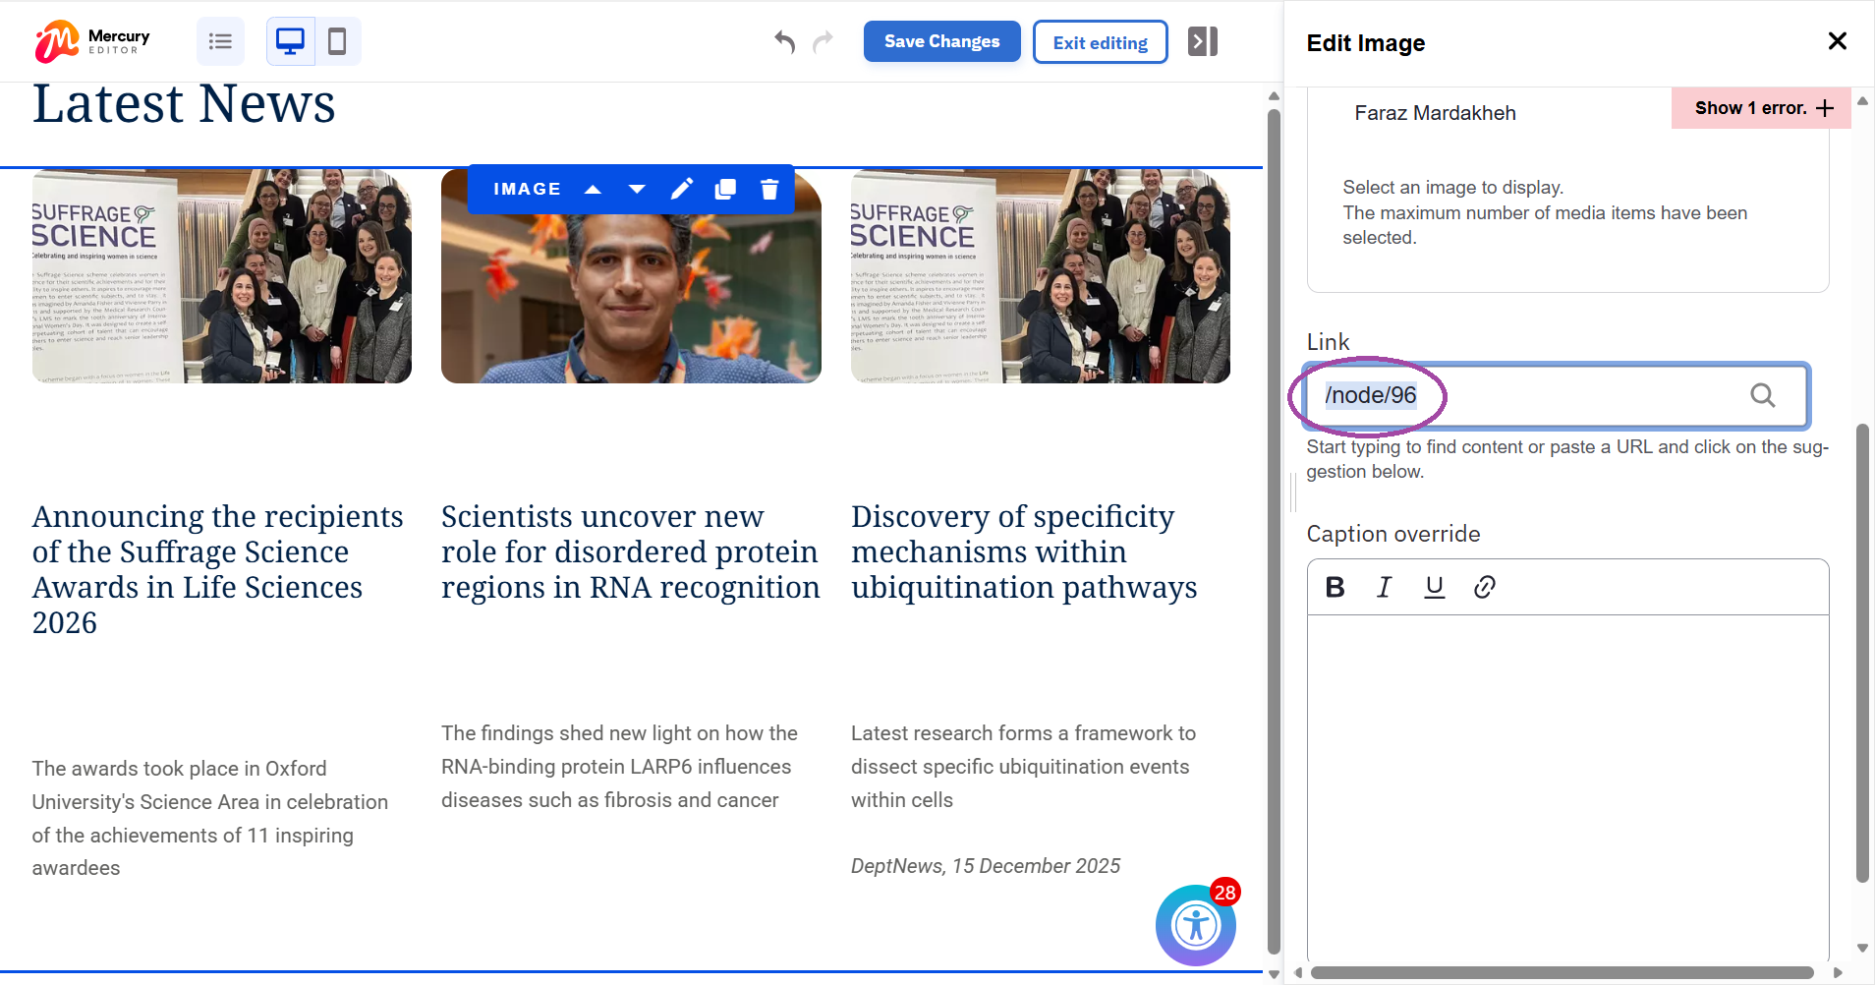Click the undo arrow
The width and height of the screenshot is (1875, 985).
click(784, 41)
